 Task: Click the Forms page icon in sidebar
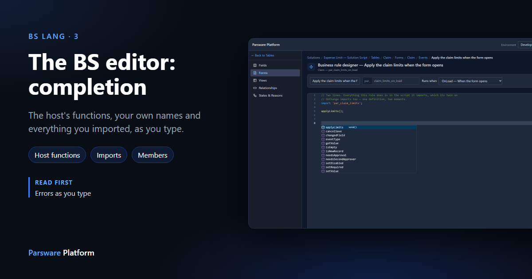pos(254,73)
